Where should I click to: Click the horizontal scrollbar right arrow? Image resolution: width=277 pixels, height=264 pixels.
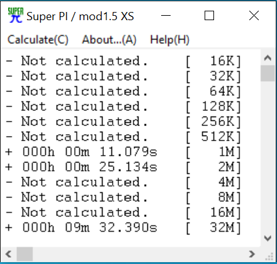pos(252,254)
